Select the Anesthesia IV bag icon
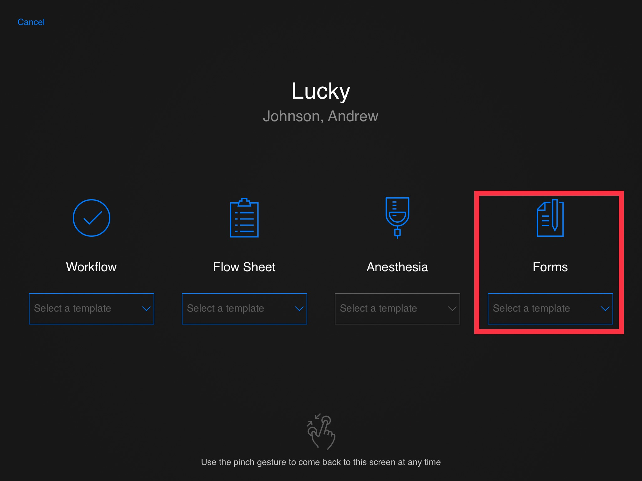642x481 pixels. (x=397, y=218)
